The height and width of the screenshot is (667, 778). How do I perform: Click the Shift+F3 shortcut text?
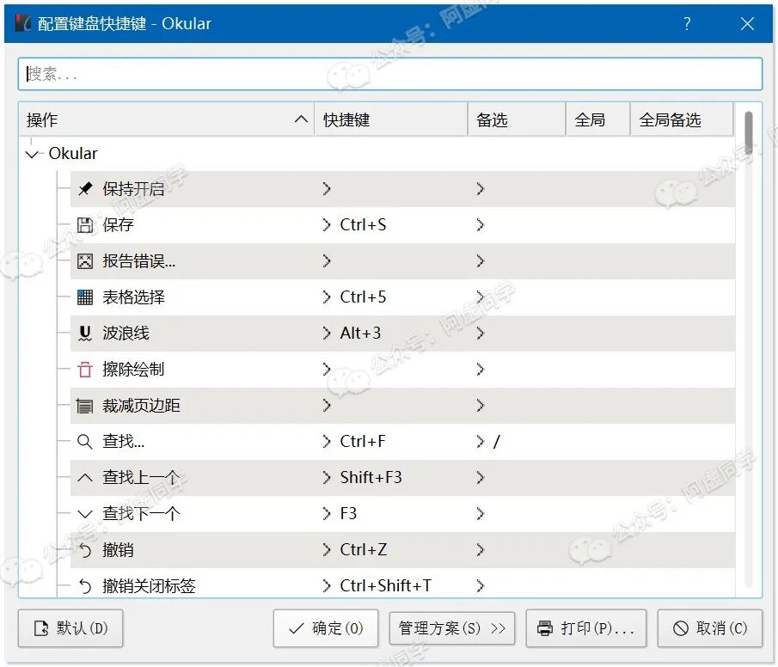371,477
